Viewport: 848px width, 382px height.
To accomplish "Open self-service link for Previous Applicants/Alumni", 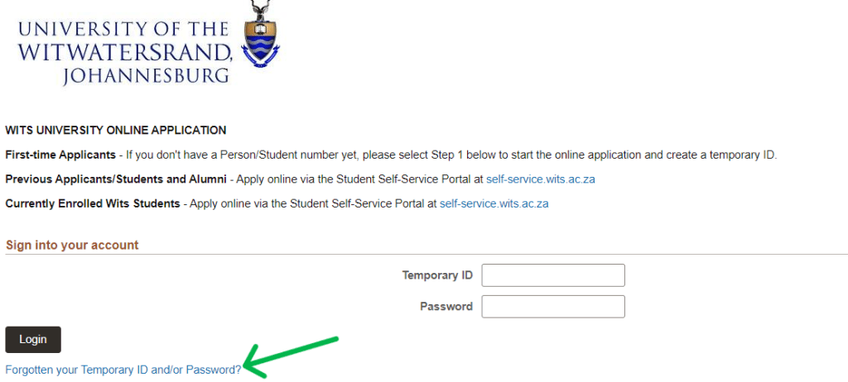I will point(540,179).
